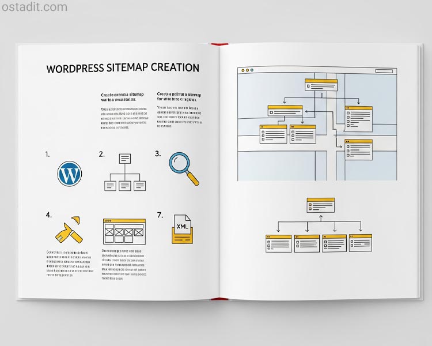Click the step number "7." label
The image size is (432, 346).
pos(160,215)
